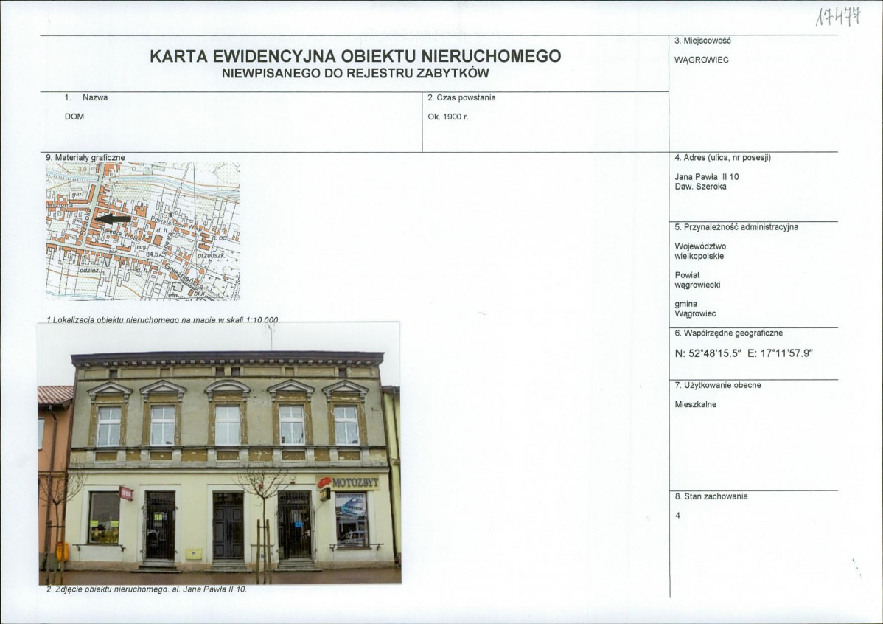Click the text 'Daw. Szeroka'
The width and height of the screenshot is (883, 624).
[700, 186]
